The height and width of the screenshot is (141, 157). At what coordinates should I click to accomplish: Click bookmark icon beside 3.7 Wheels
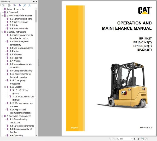pyautogui.click(x=8, y=61)
